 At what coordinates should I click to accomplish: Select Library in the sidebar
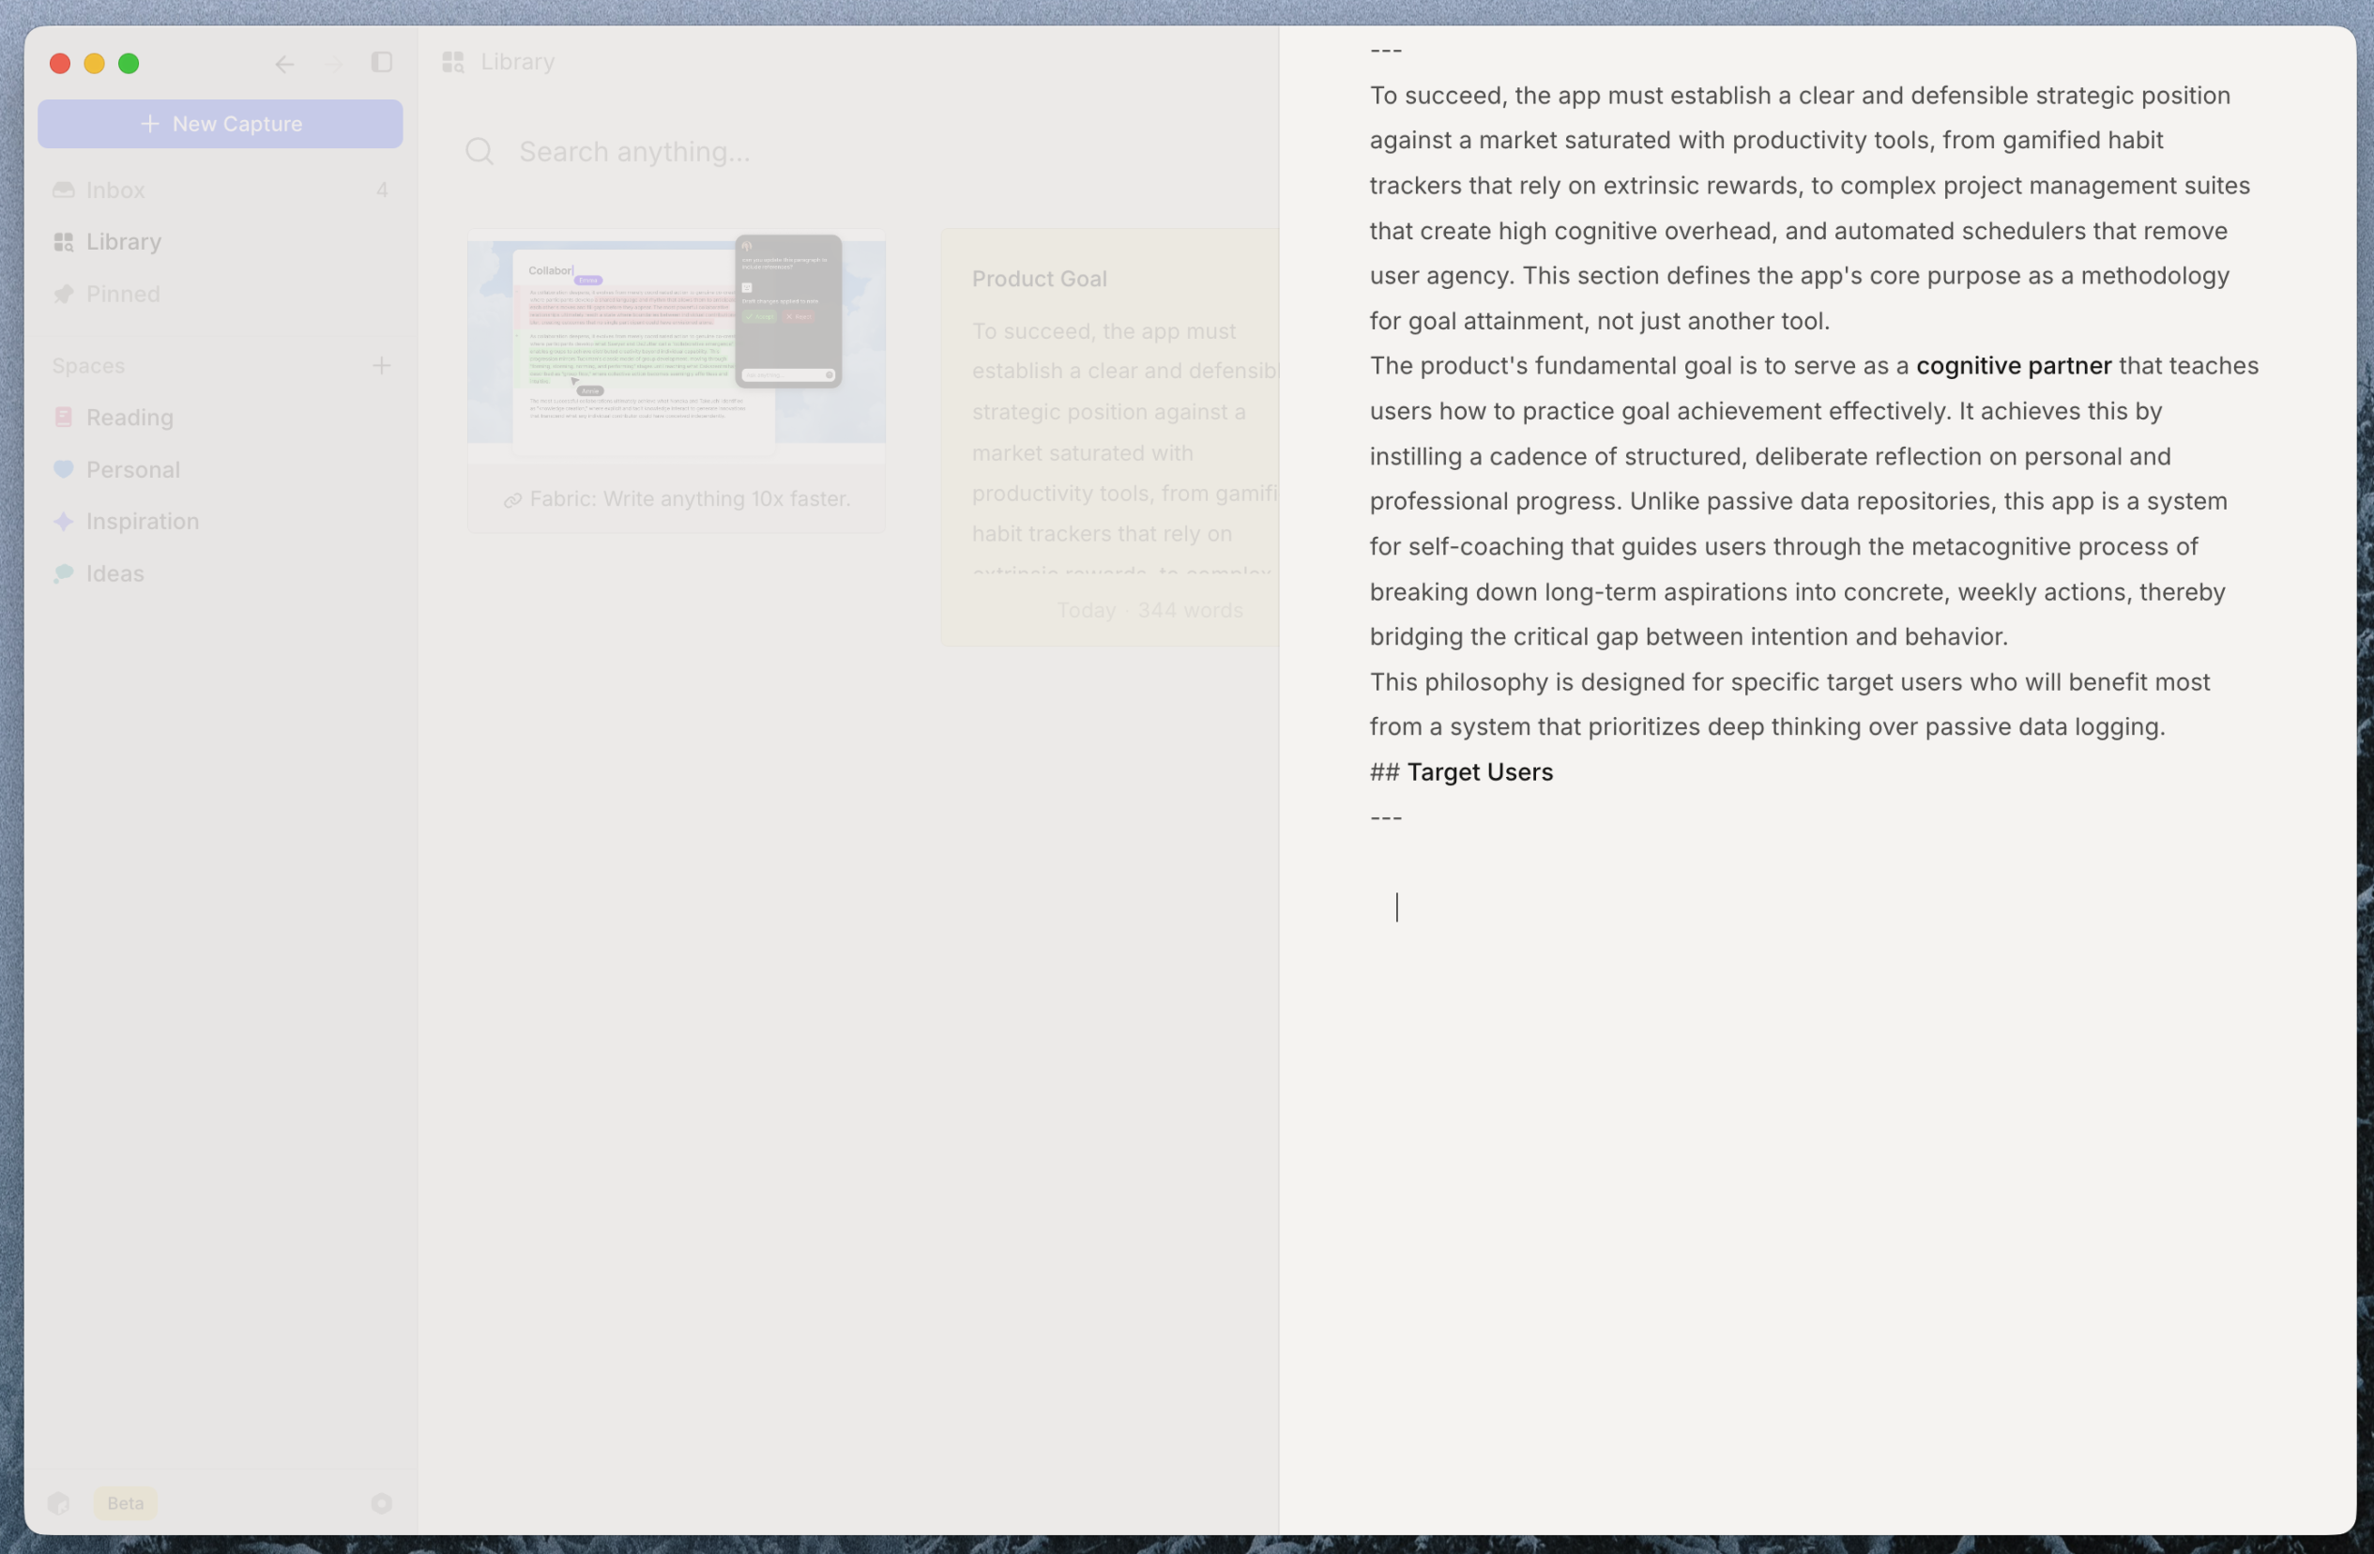221,241
